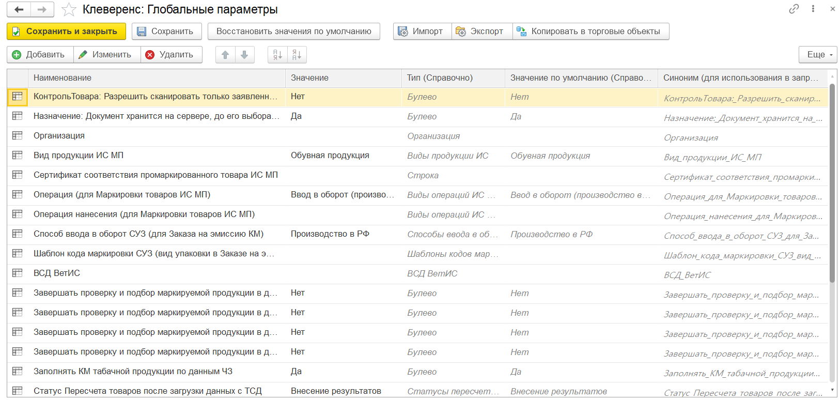
Task: Click the Сохранить button
Action: point(167,32)
